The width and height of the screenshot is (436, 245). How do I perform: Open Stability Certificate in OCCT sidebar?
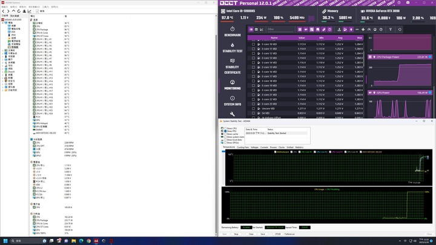click(233, 67)
